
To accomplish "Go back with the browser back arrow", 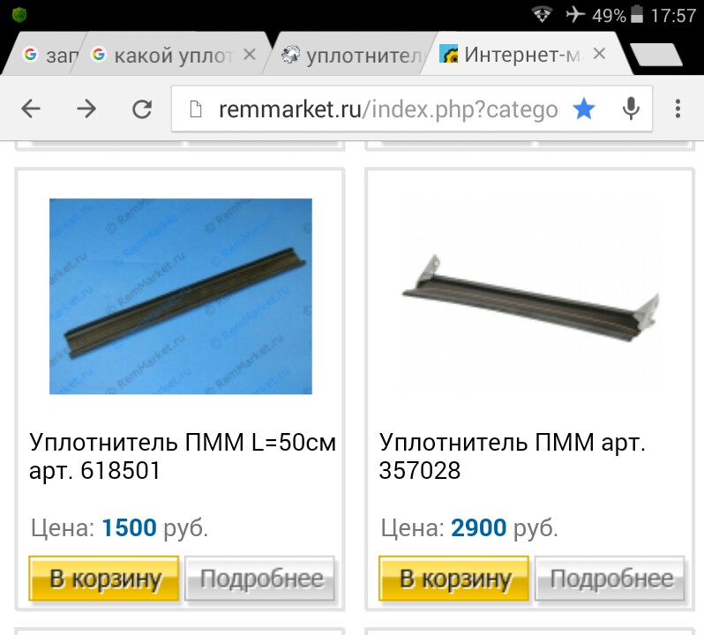I will [x=31, y=108].
